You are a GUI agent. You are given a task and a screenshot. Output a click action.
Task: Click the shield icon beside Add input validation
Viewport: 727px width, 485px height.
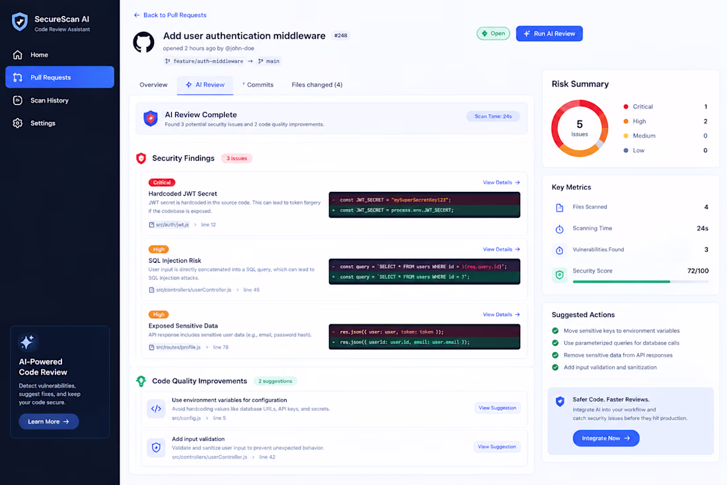(x=156, y=447)
